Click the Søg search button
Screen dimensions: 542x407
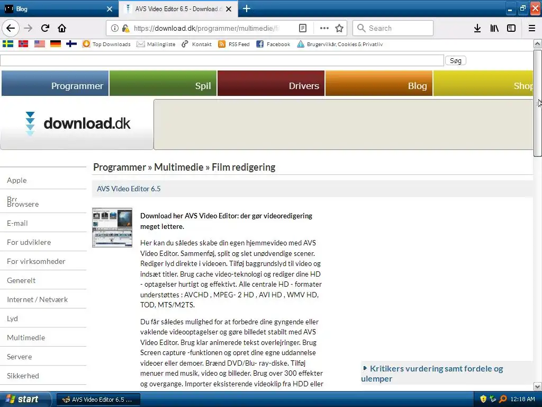point(456,60)
